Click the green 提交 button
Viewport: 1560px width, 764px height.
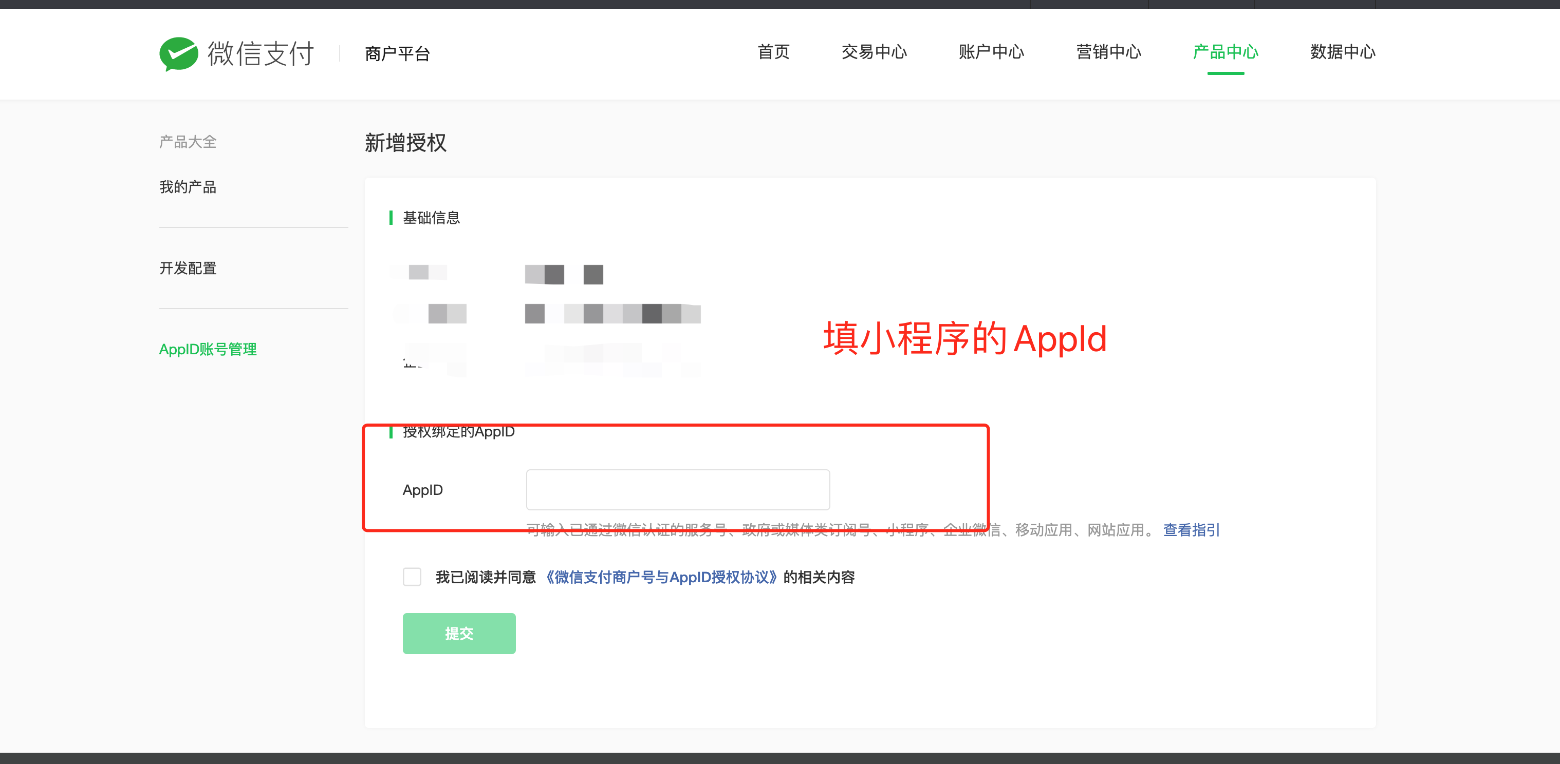pyautogui.click(x=459, y=634)
